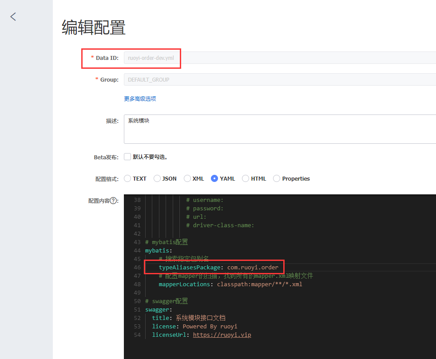Screen dimensions: 436x359
Task: Click the '# swagger配置' comment line
Action: point(166,301)
